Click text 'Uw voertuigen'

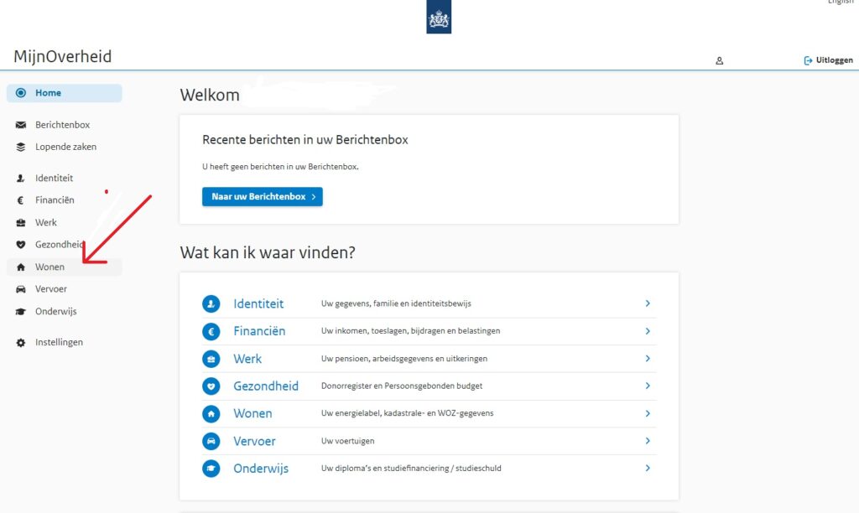point(348,441)
